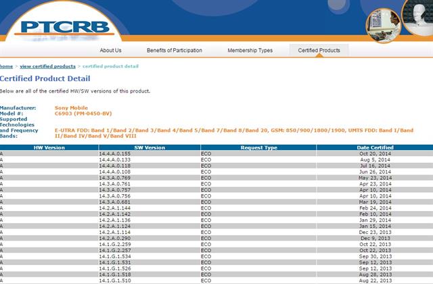
Task: Click SW version 14.2.A.1.142
Action: tap(115, 214)
